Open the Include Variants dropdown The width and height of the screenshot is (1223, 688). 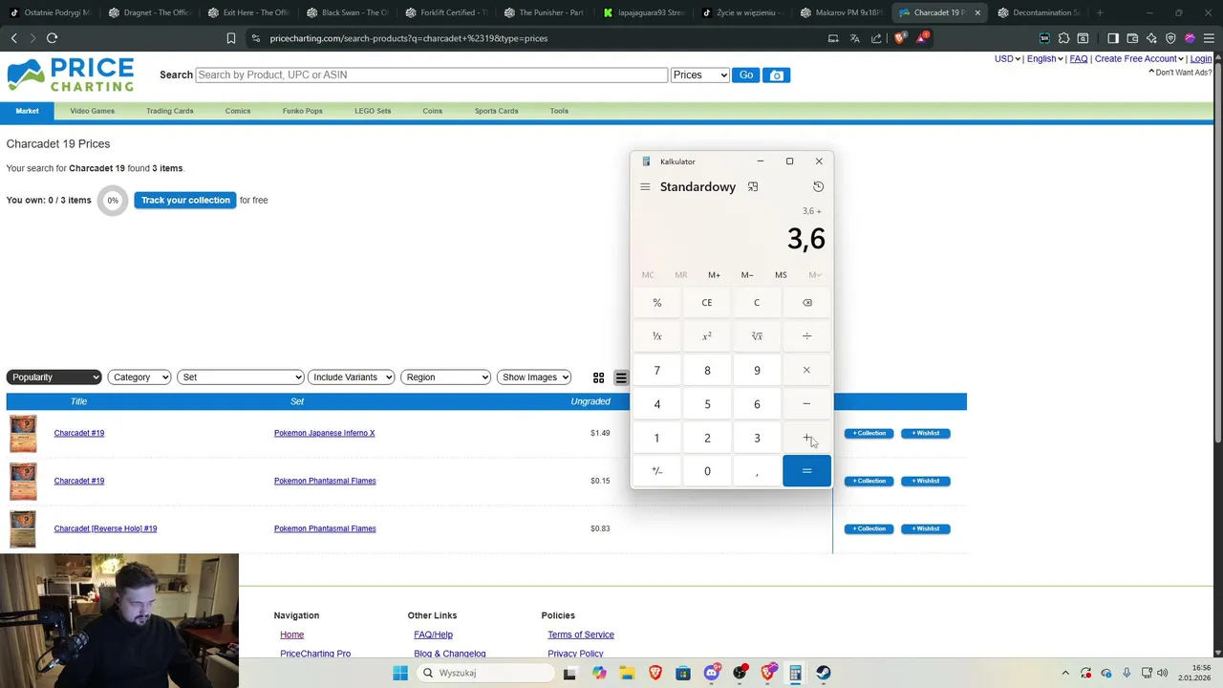pos(352,377)
